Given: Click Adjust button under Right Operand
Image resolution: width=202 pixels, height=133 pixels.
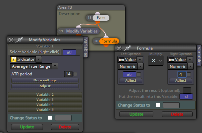Looking at the screenshot, I should [181, 81].
